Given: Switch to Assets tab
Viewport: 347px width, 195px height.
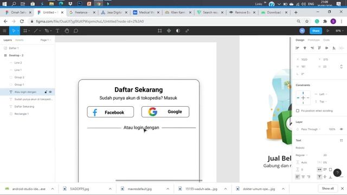Looking at the screenshot, I should pyautogui.click(x=20, y=40).
